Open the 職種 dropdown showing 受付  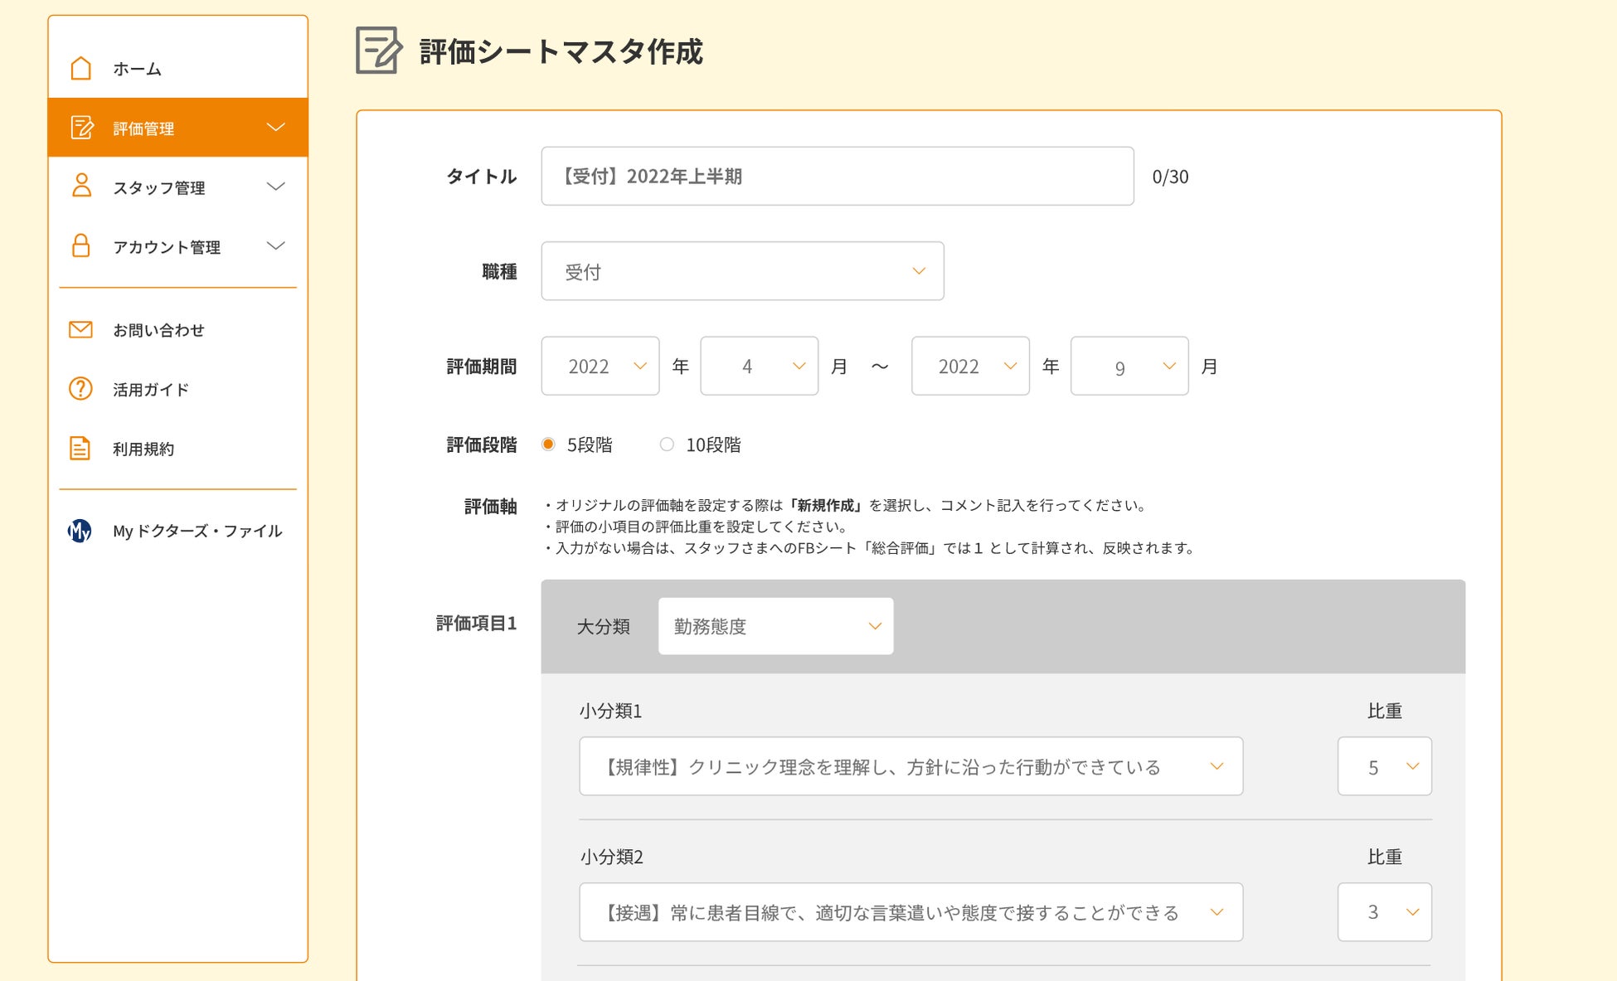[x=742, y=271]
